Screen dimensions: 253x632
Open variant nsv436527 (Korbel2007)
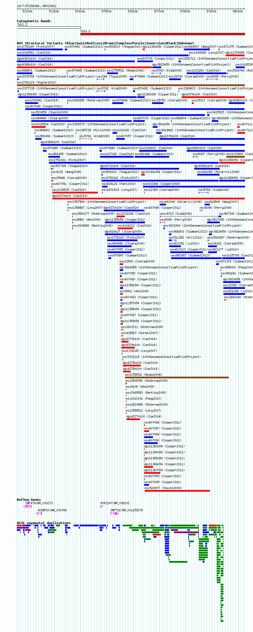click(x=140, y=333)
